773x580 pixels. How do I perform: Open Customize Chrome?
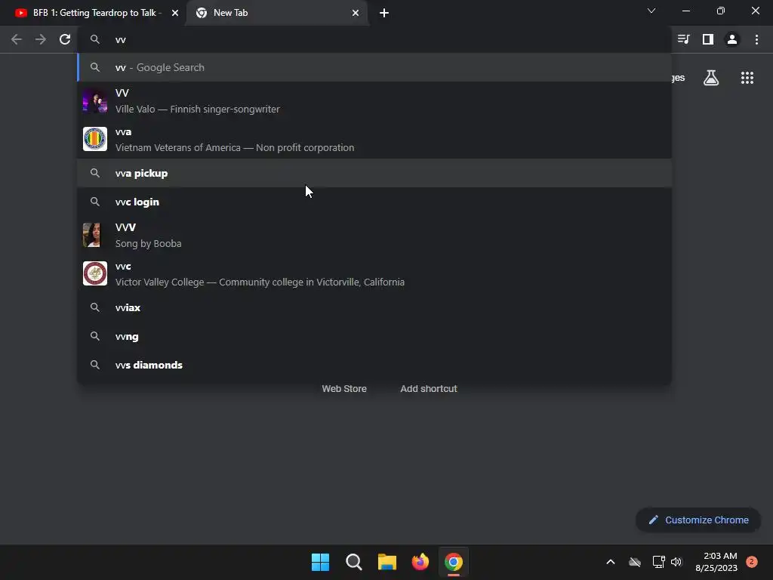point(698,520)
